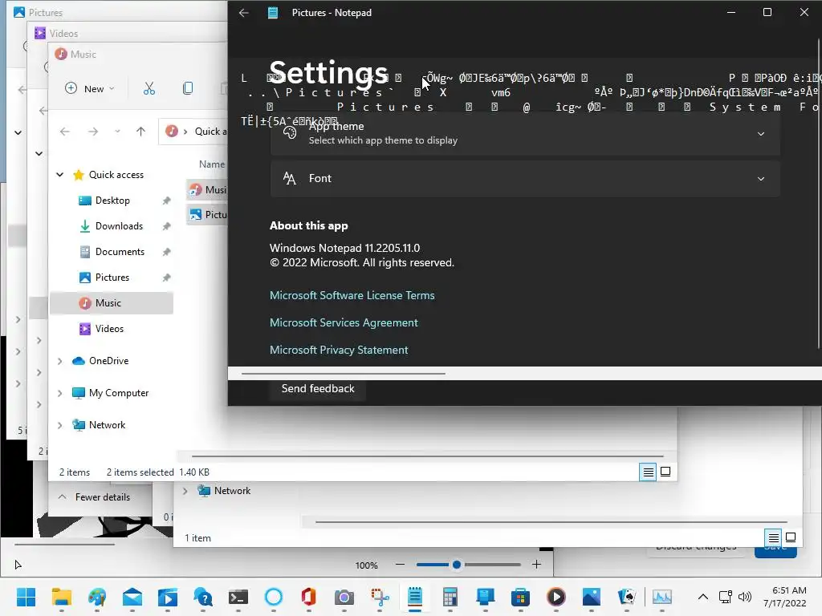Expand the Font setting
Viewport: 822px width, 616px height.
(525, 179)
